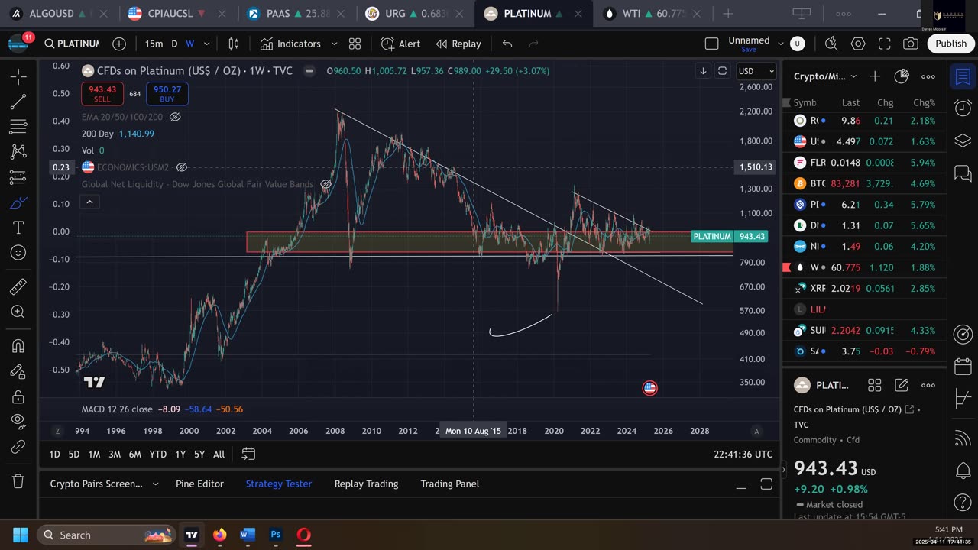Image resolution: width=978 pixels, height=550 pixels.
Task: Click the Windows taskbar Search box
Action: click(x=105, y=535)
